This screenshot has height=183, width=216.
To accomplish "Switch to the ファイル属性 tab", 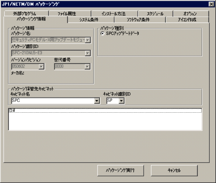I will [x=70, y=13].
